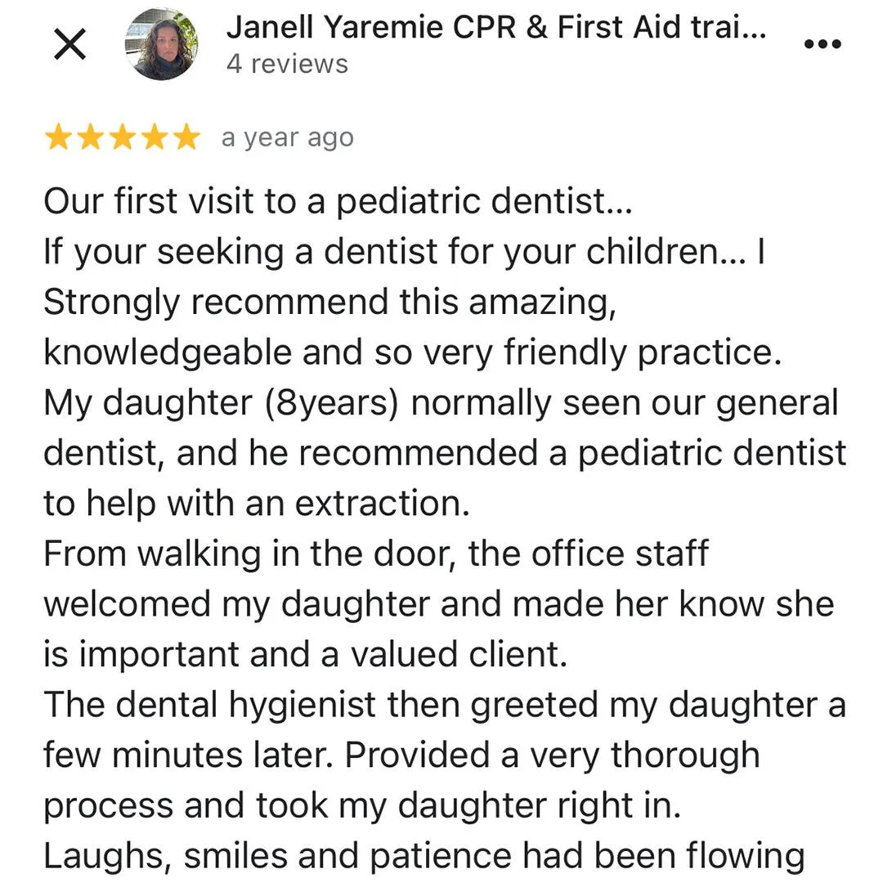Image resolution: width=883 pixels, height=883 pixels.
Task: Tap the 'to help with an extraction' line
Action: (256, 503)
